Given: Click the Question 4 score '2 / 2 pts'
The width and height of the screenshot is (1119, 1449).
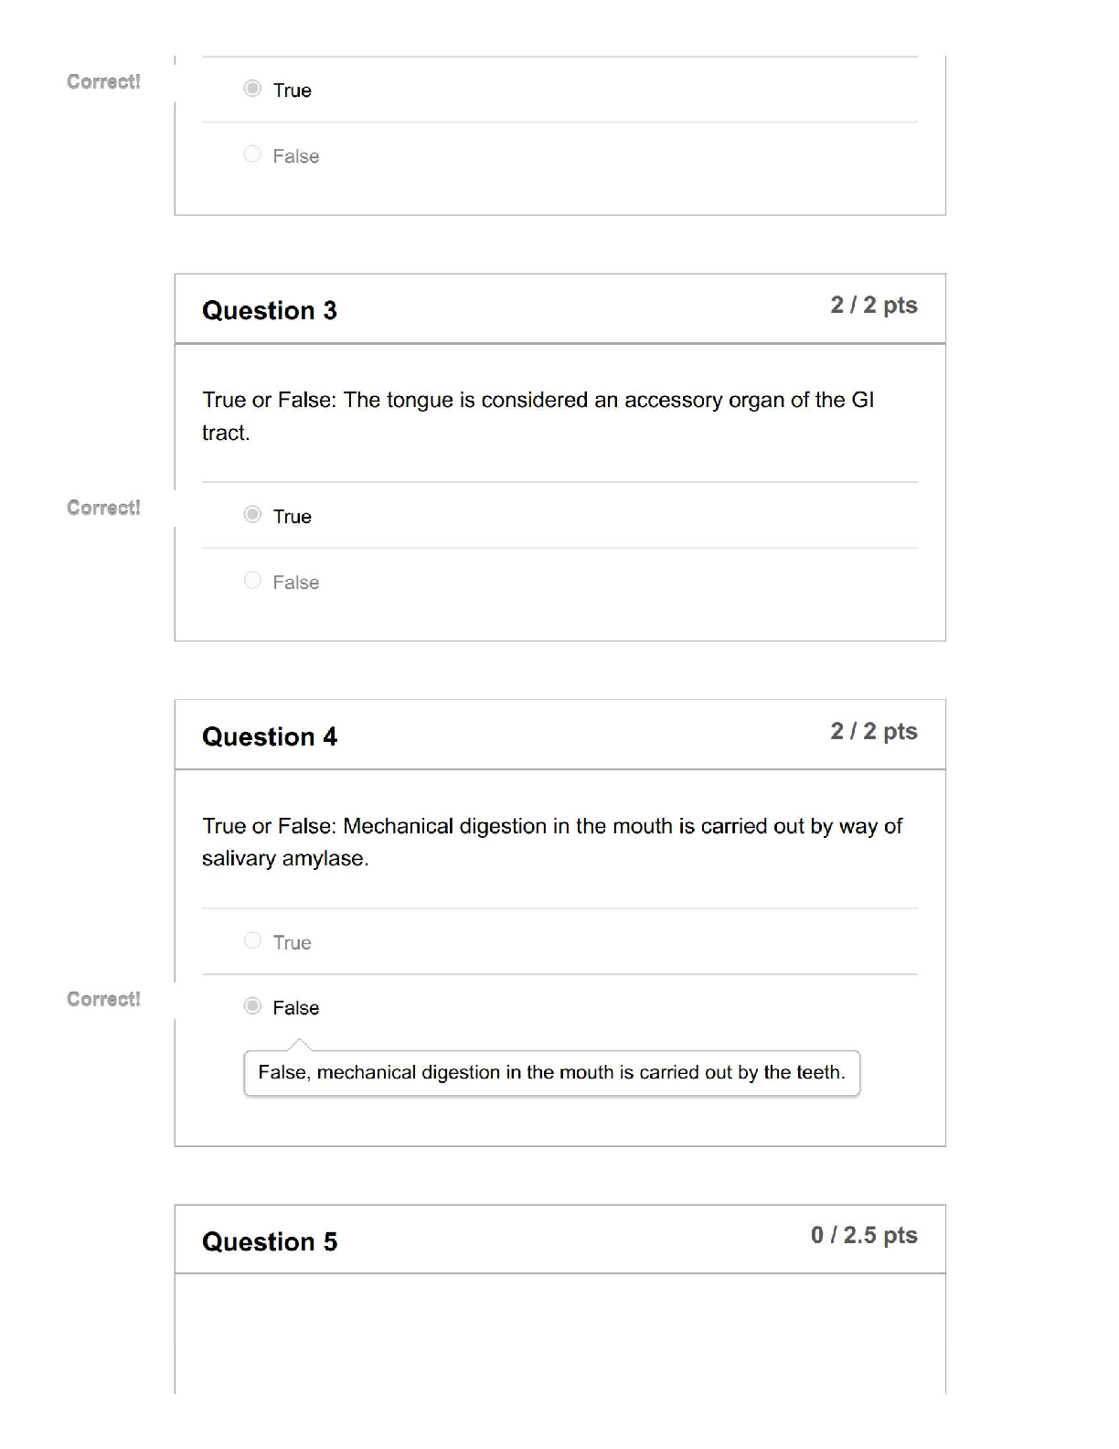Looking at the screenshot, I should pyautogui.click(x=873, y=732).
